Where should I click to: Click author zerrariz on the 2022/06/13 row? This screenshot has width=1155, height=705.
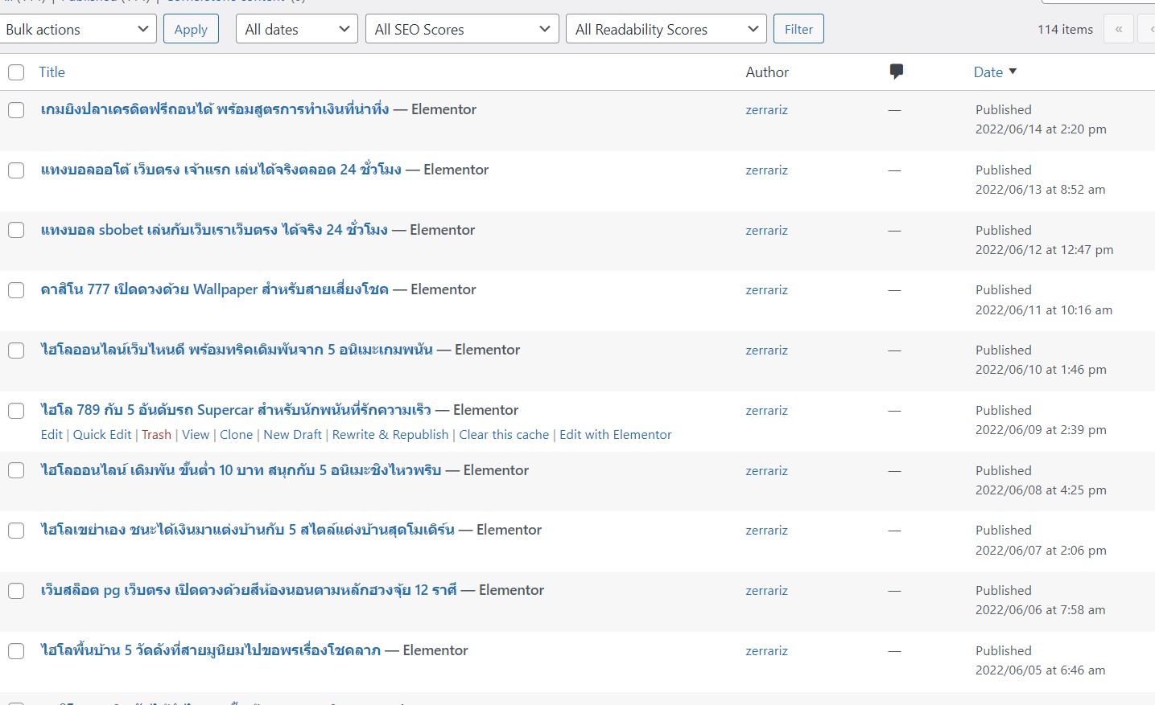766,170
